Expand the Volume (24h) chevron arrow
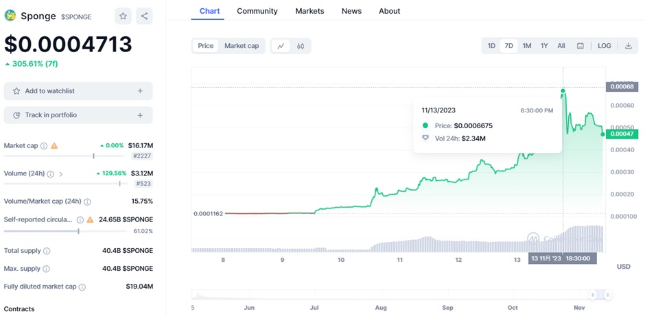This screenshot has width=645, height=316. tap(60, 174)
